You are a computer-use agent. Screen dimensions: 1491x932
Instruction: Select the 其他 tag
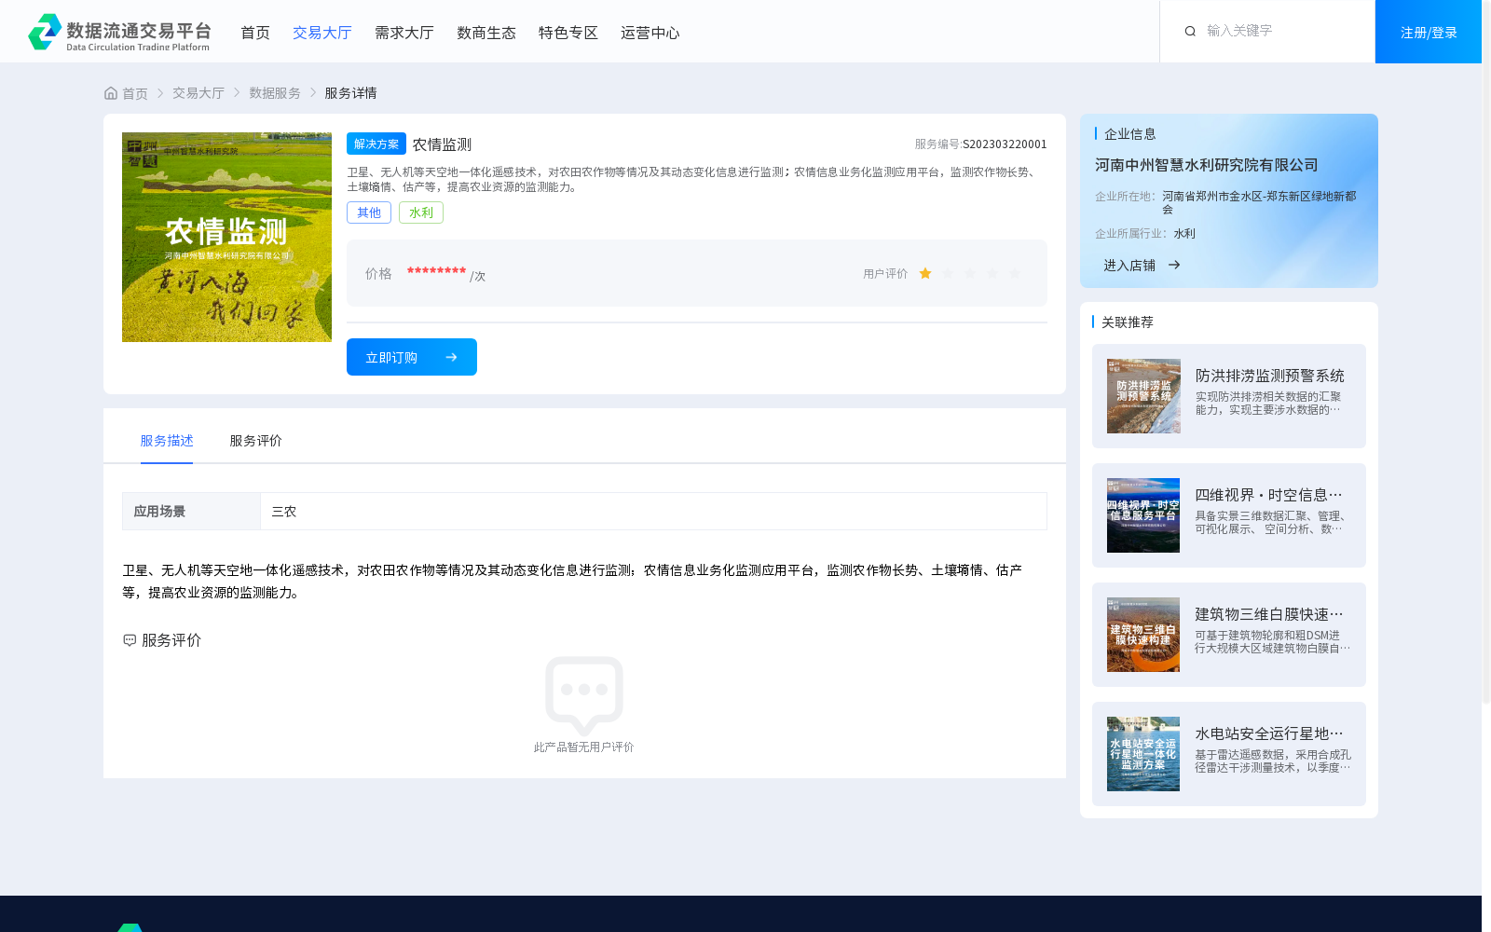369,212
